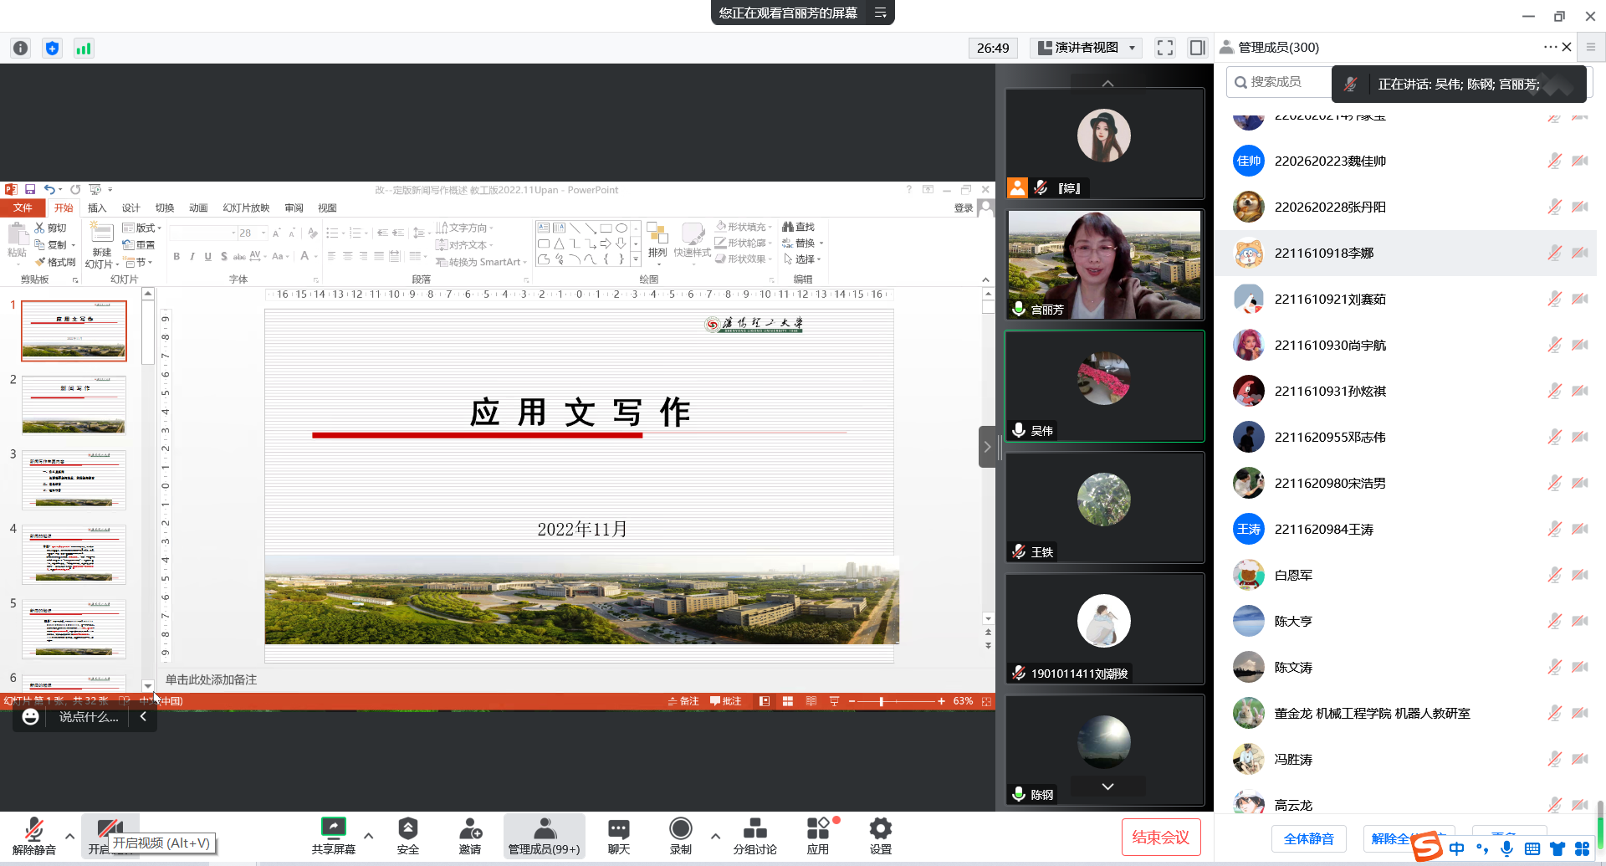Toggle mute for 魏佳帅
The width and height of the screenshot is (1606, 866).
[1554, 161]
